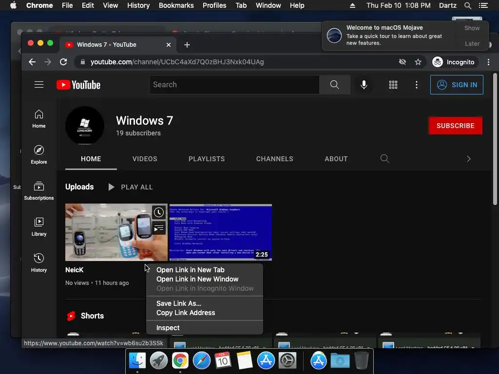Open Explore in sidebar
This screenshot has width=499, height=374.
(x=39, y=155)
